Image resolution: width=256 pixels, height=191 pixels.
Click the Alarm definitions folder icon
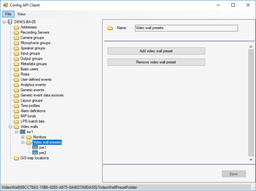pyautogui.click(x=16, y=111)
